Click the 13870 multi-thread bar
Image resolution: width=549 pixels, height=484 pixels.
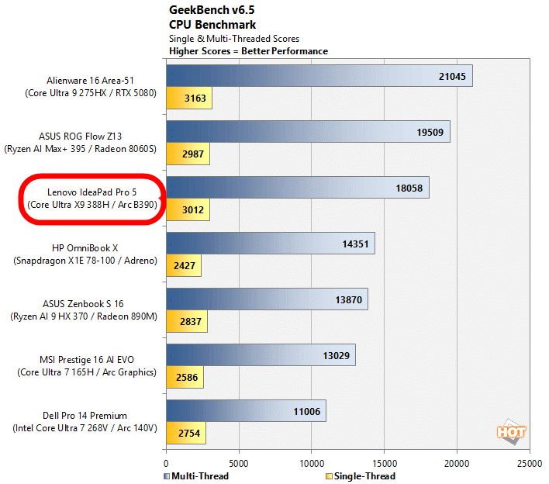coord(267,299)
